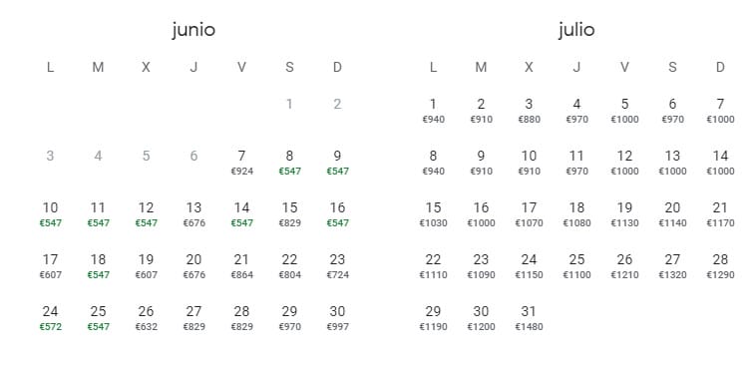Click June 18 with green €547
Viewport: 751px width, 367px height.
click(98, 266)
